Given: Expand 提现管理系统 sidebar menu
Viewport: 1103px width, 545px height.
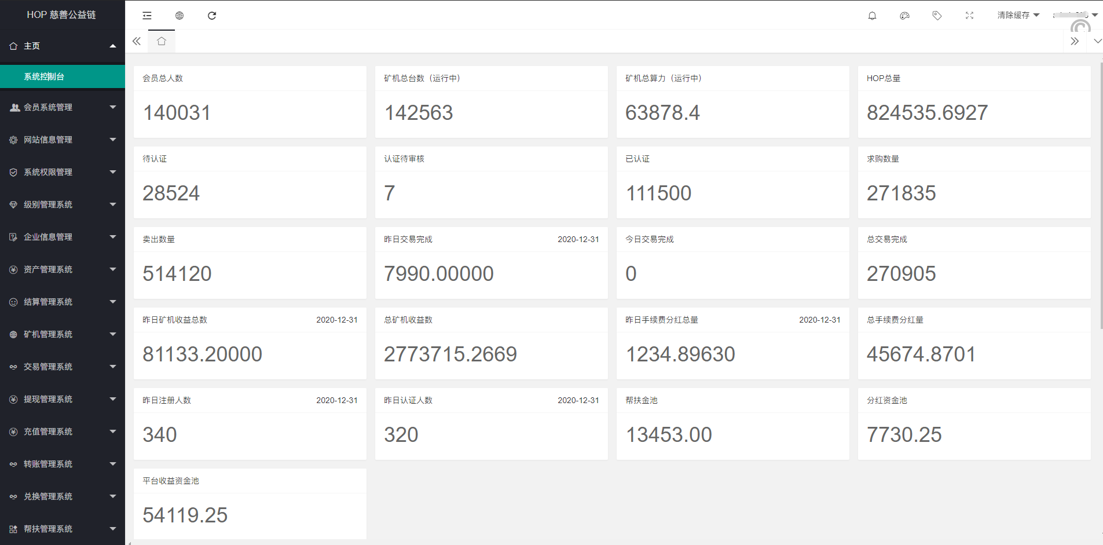Looking at the screenshot, I should click(62, 399).
